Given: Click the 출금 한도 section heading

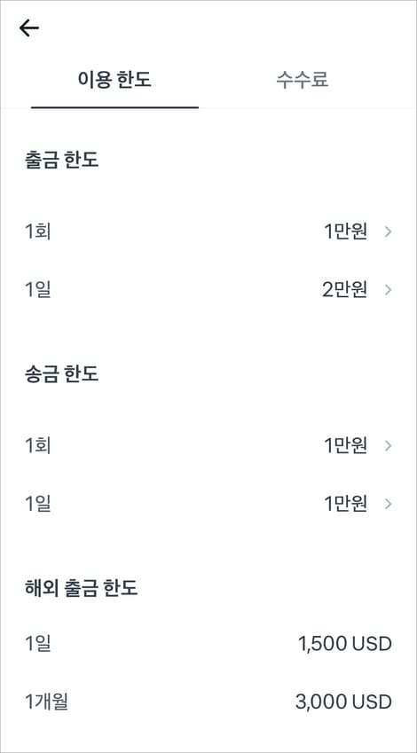Looking at the screenshot, I should click(61, 160).
